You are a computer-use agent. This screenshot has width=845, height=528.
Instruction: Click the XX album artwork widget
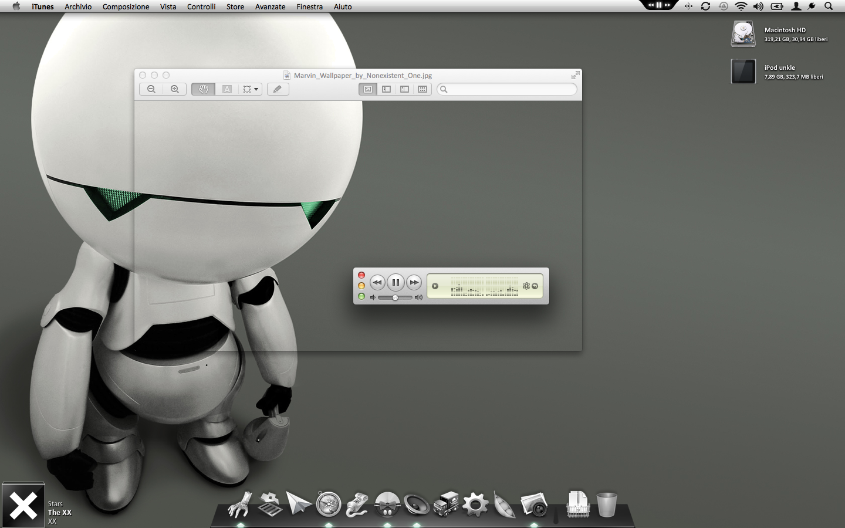[23, 505]
